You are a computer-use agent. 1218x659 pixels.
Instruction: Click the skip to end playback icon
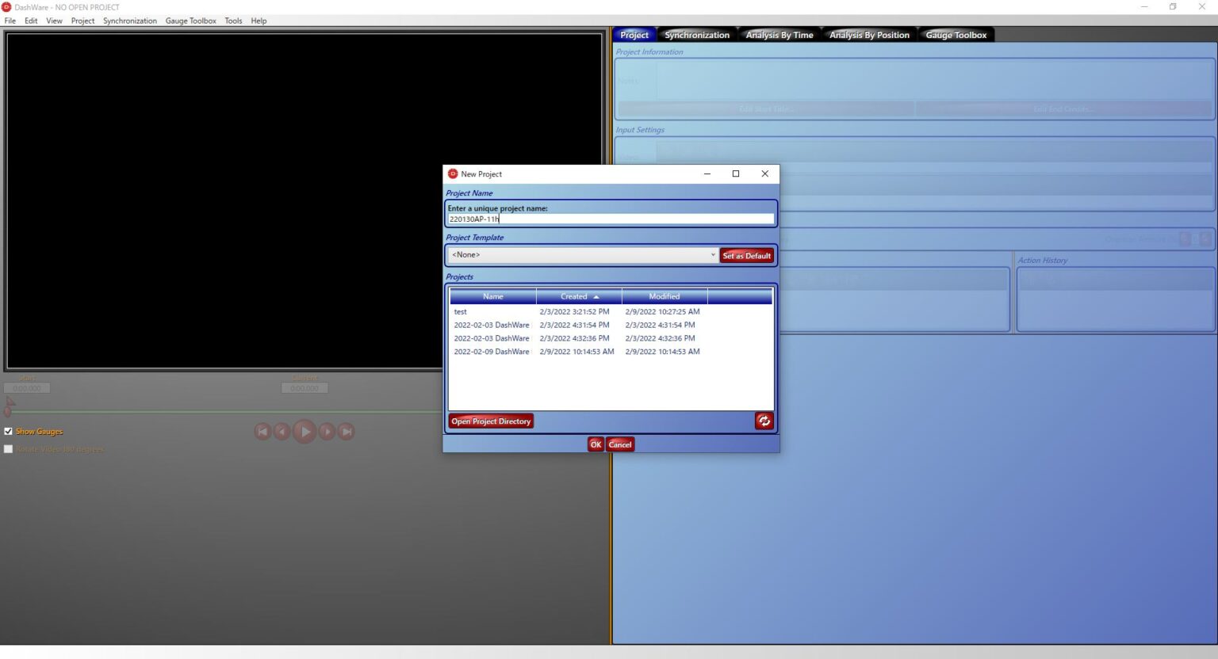pos(347,432)
